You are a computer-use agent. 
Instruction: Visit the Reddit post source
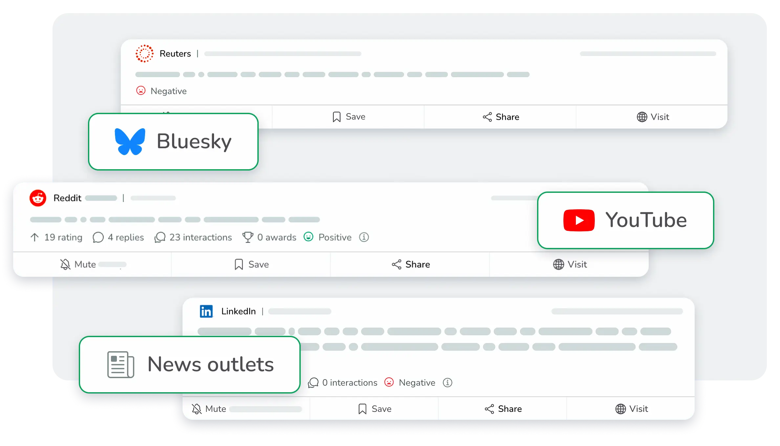[x=570, y=264]
